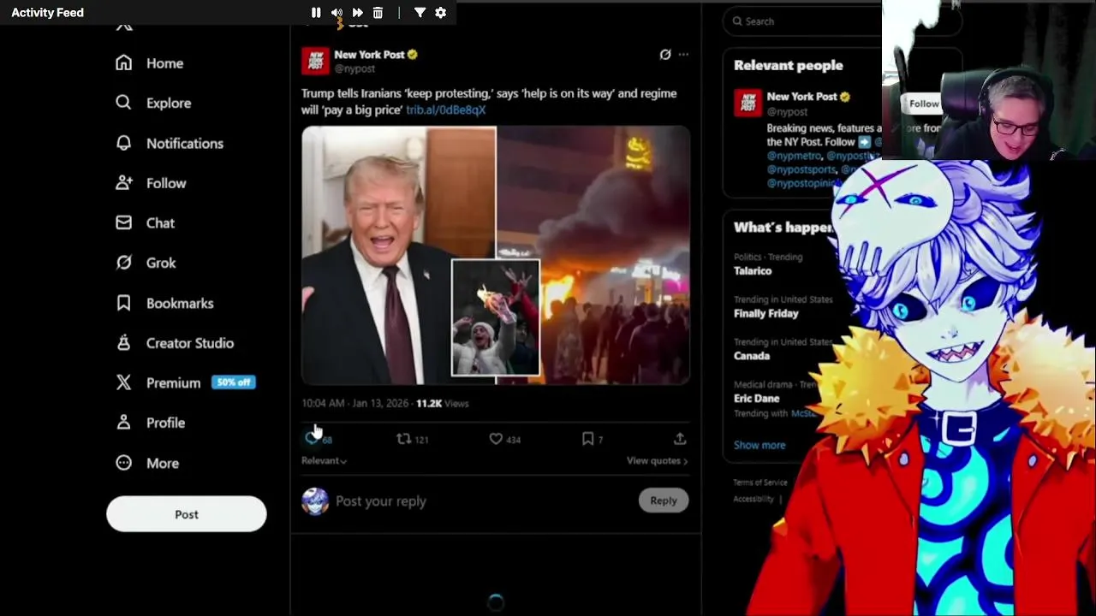The height and width of the screenshot is (616, 1096).
Task: Open the post's three-dot options menu
Action: (x=683, y=55)
